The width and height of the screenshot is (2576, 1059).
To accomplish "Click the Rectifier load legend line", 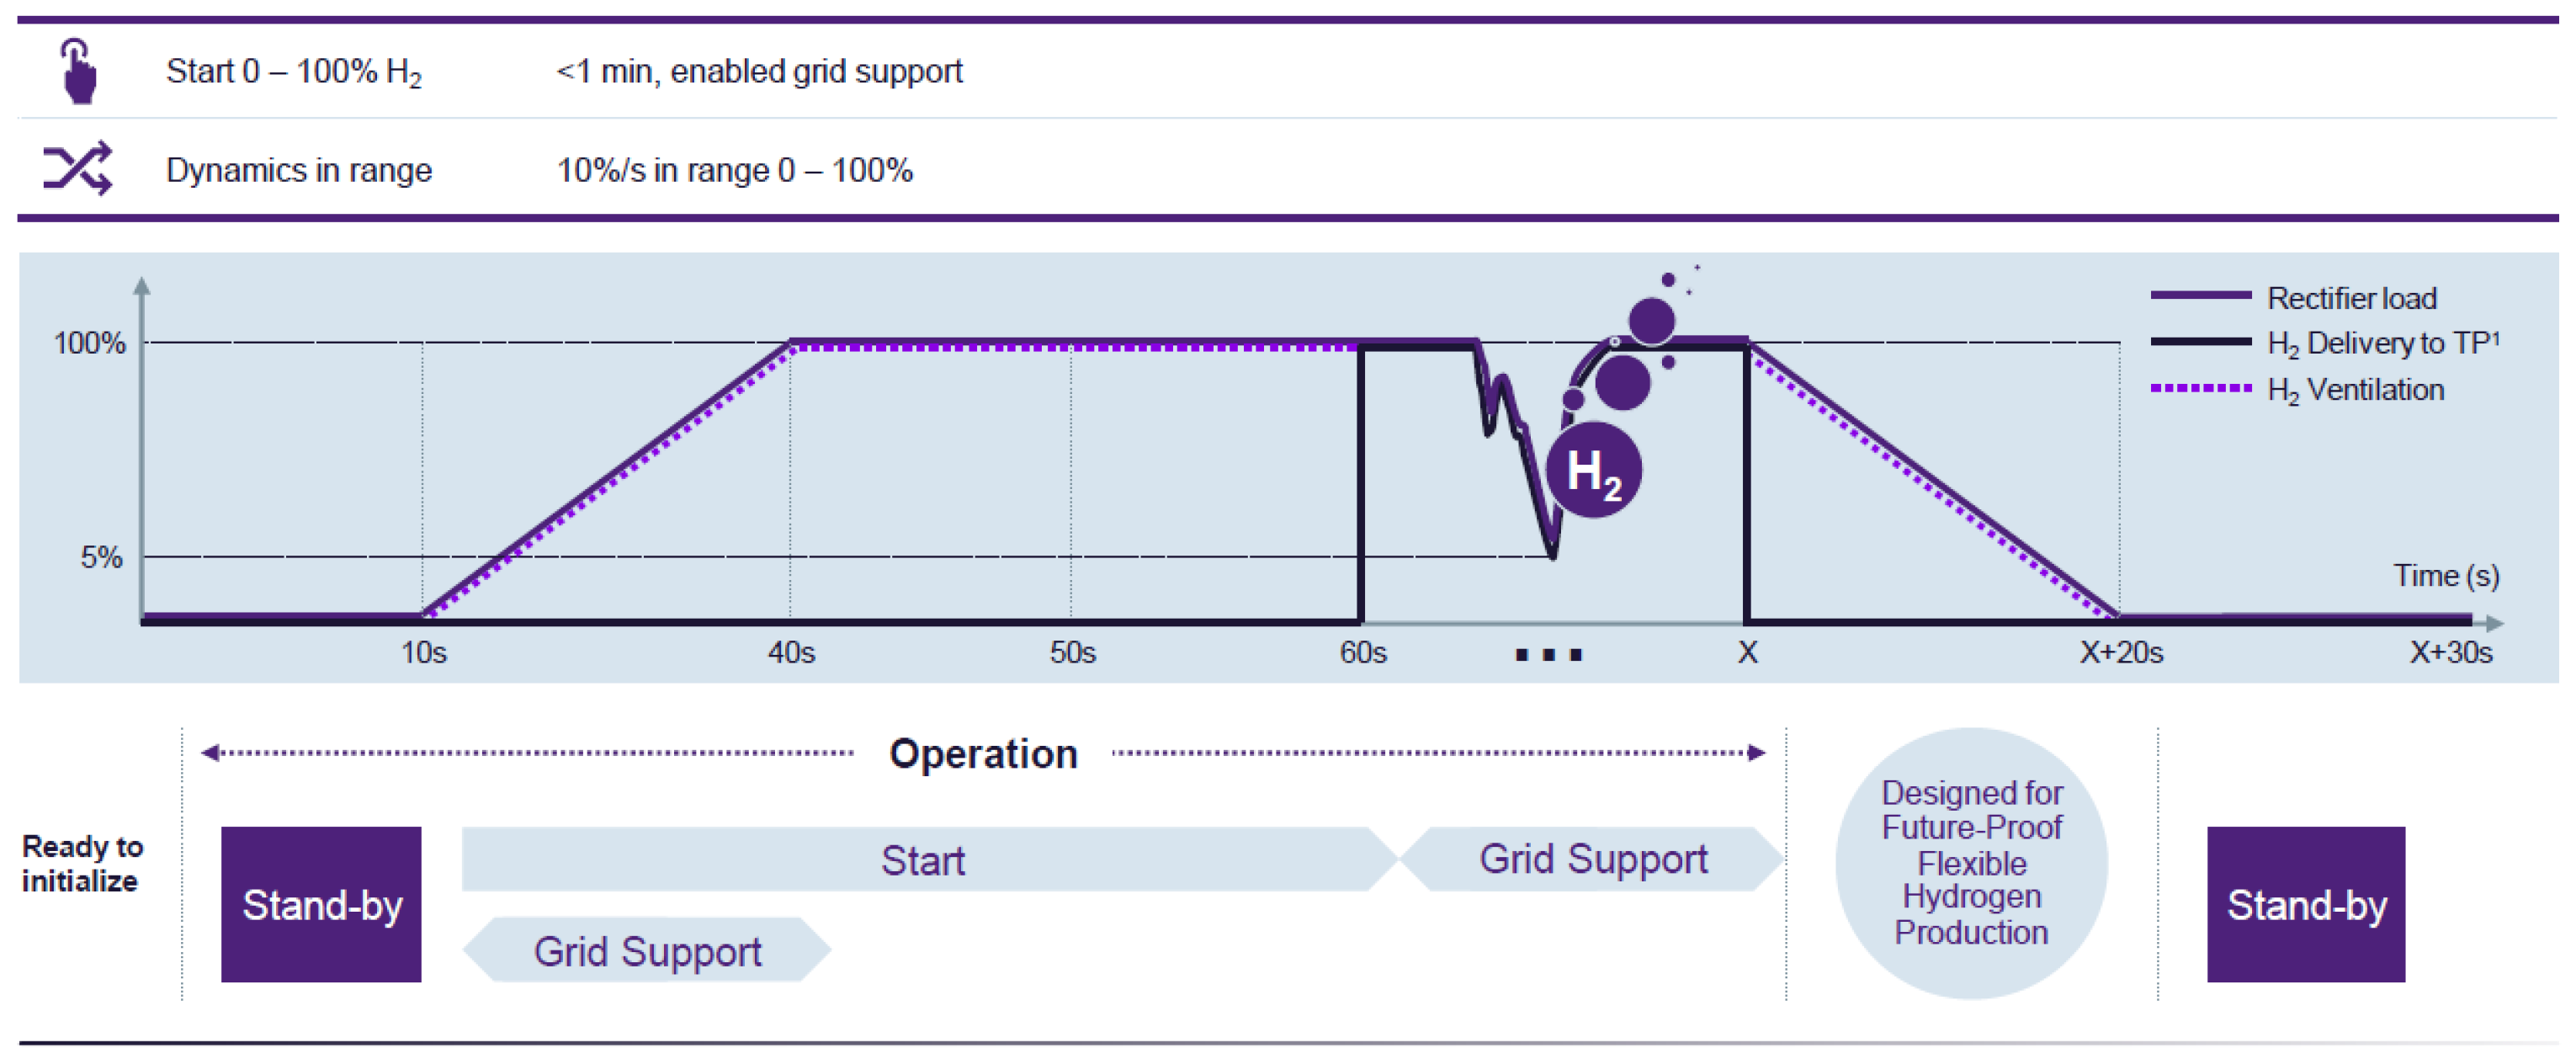I will click(2200, 296).
